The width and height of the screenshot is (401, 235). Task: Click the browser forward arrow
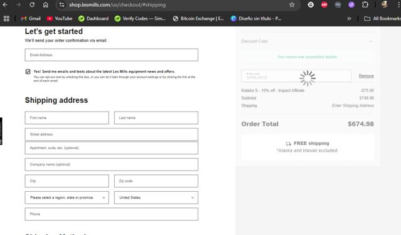18,4
